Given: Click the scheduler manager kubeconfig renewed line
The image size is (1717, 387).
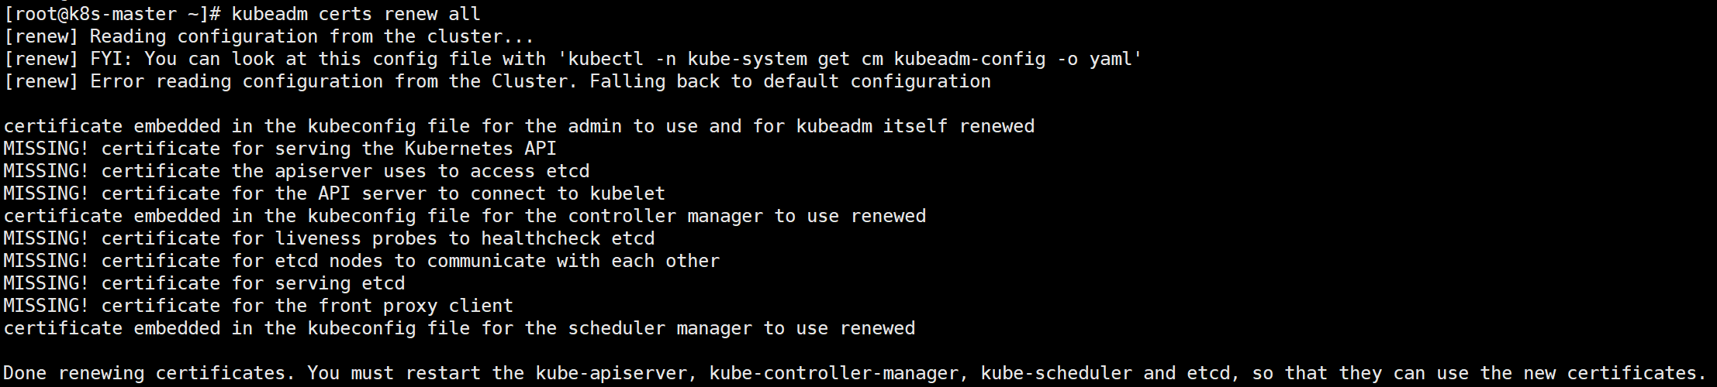Looking at the screenshot, I should tap(459, 328).
